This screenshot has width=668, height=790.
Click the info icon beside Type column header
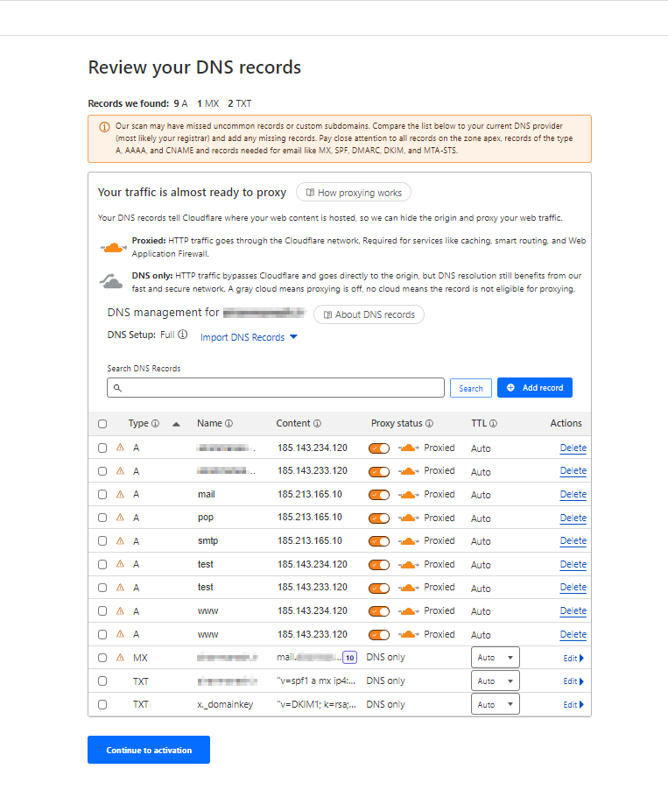click(155, 424)
